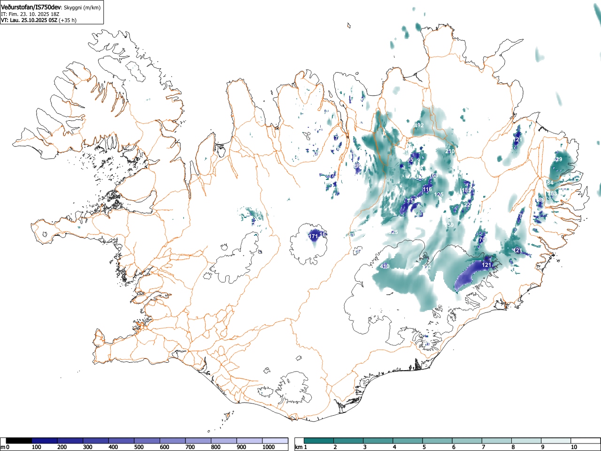Click the '1000' tick label on meter legend
Screen dimensions: 601x451
(x=269, y=447)
